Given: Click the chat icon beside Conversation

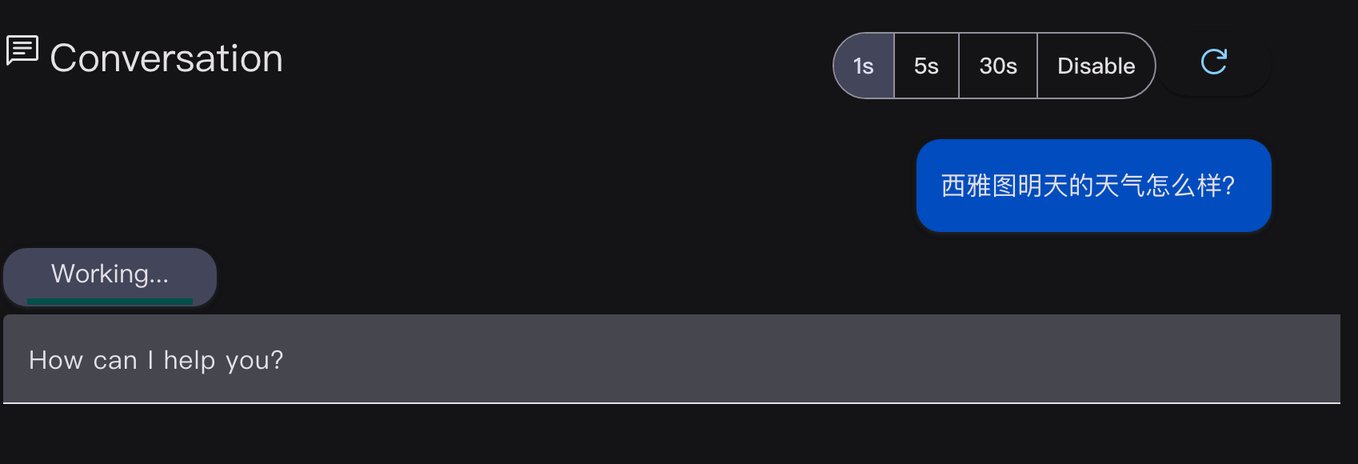Looking at the screenshot, I should click(x=22, y=50).
